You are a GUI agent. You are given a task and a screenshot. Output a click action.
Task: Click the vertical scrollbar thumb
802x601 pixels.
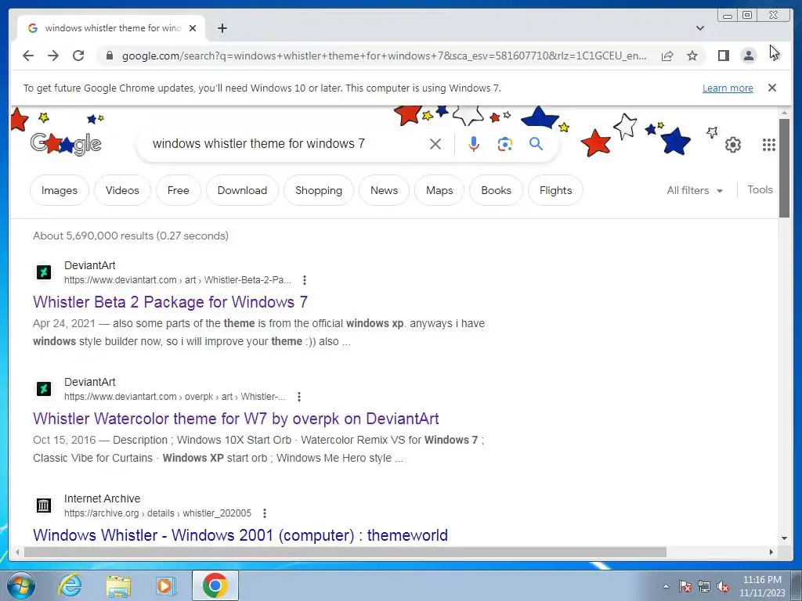(x=784, y=168)
